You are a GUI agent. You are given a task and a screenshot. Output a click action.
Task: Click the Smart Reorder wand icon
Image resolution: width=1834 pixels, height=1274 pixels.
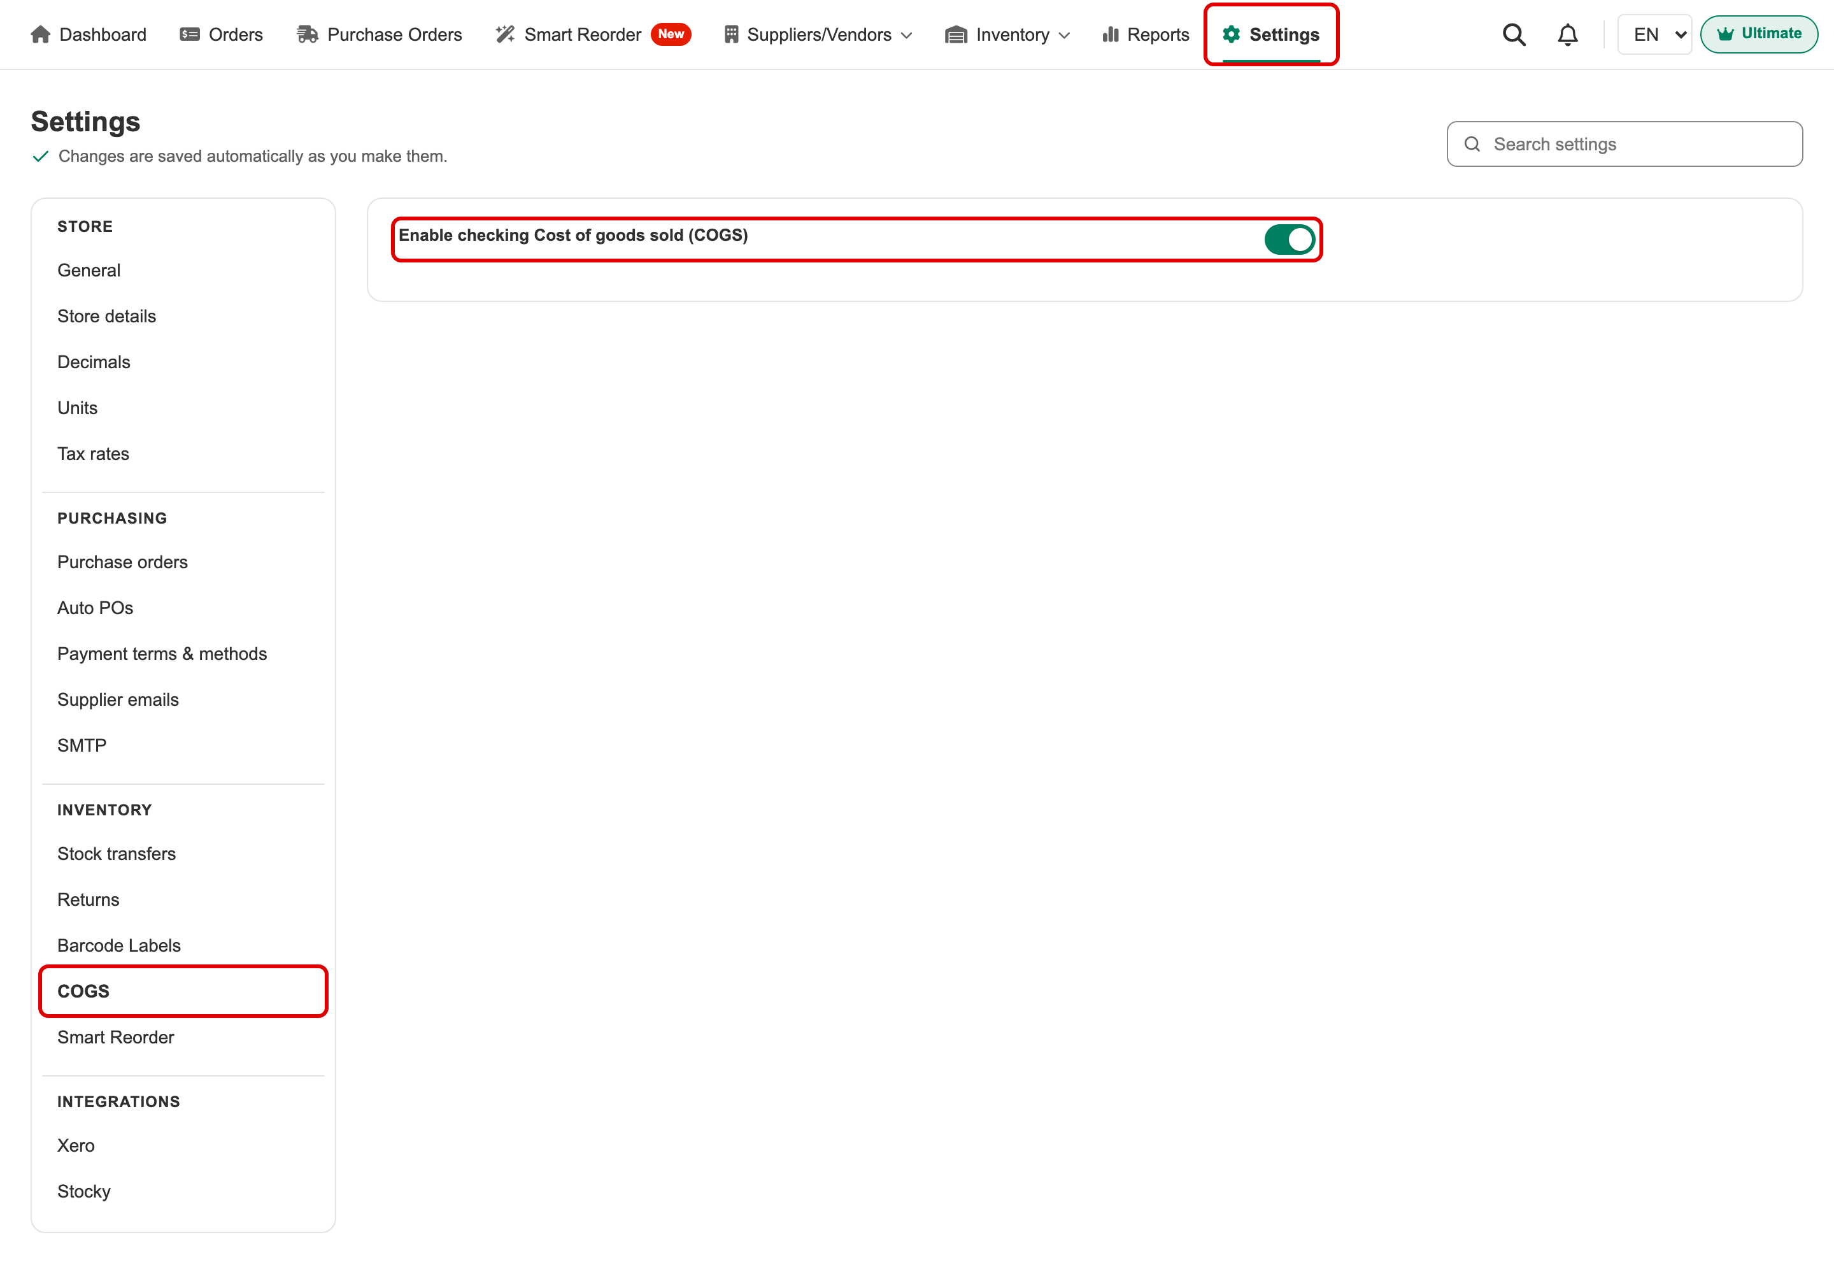tap(504, 34)
